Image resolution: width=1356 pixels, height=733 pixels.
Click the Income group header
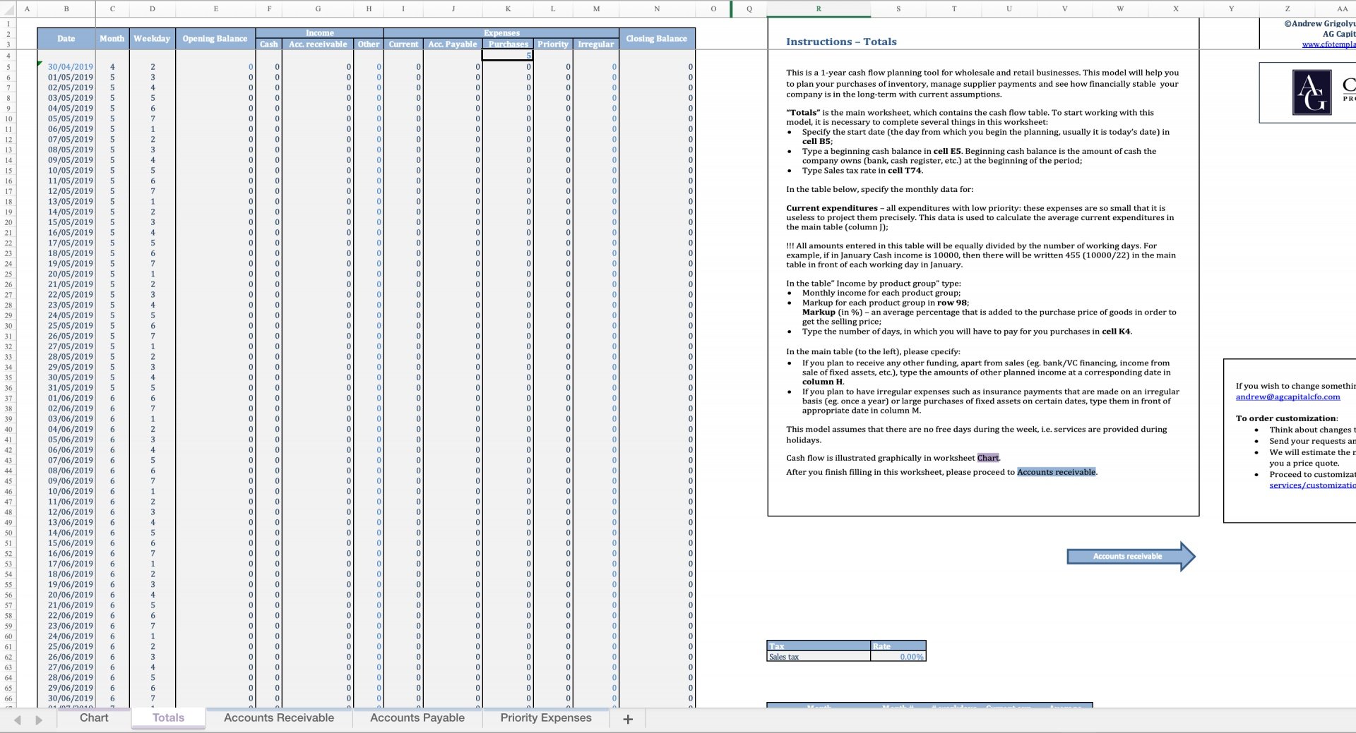click(320, 33)
